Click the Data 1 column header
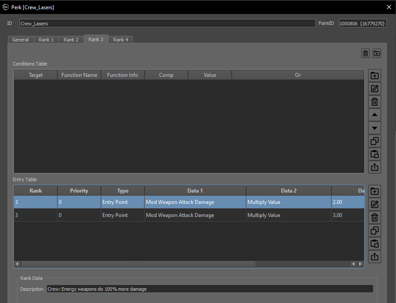 tap(195, 191)
